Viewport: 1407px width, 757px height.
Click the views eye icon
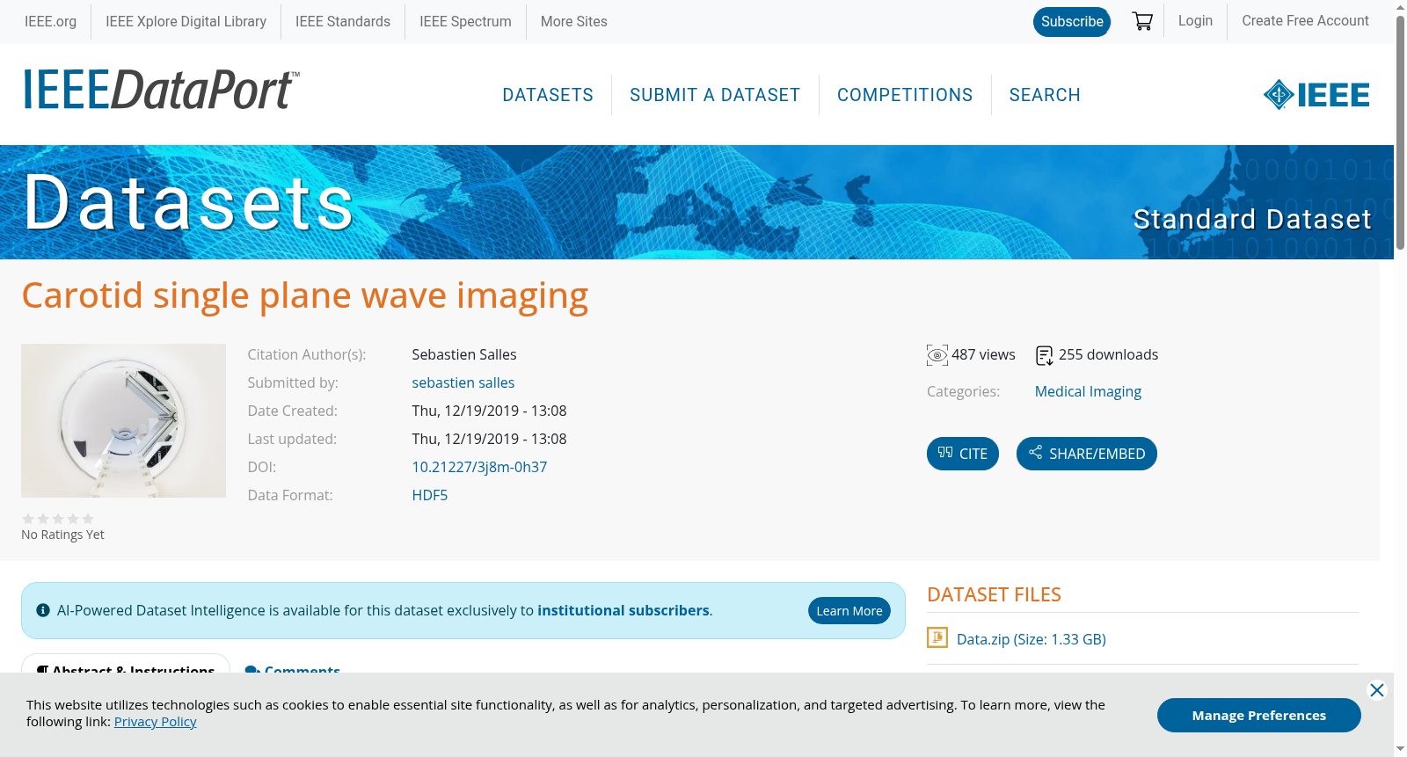937,355
